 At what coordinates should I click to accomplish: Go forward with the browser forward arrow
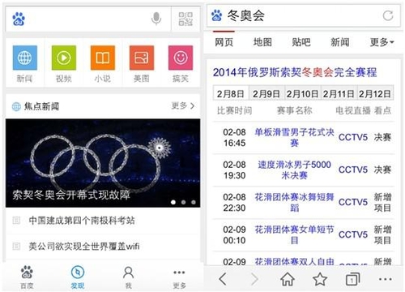click(x=254, y=279)
